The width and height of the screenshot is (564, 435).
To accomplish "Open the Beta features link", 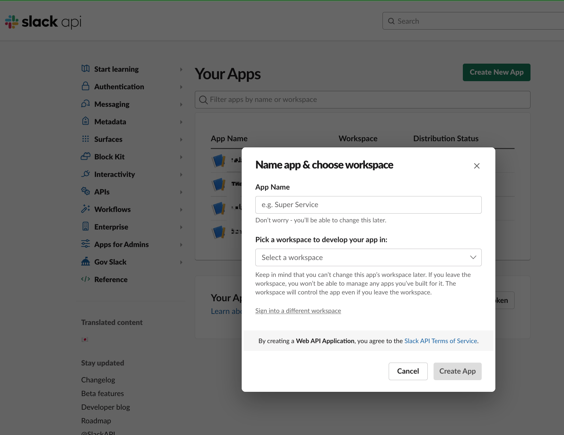I will 102,393.
